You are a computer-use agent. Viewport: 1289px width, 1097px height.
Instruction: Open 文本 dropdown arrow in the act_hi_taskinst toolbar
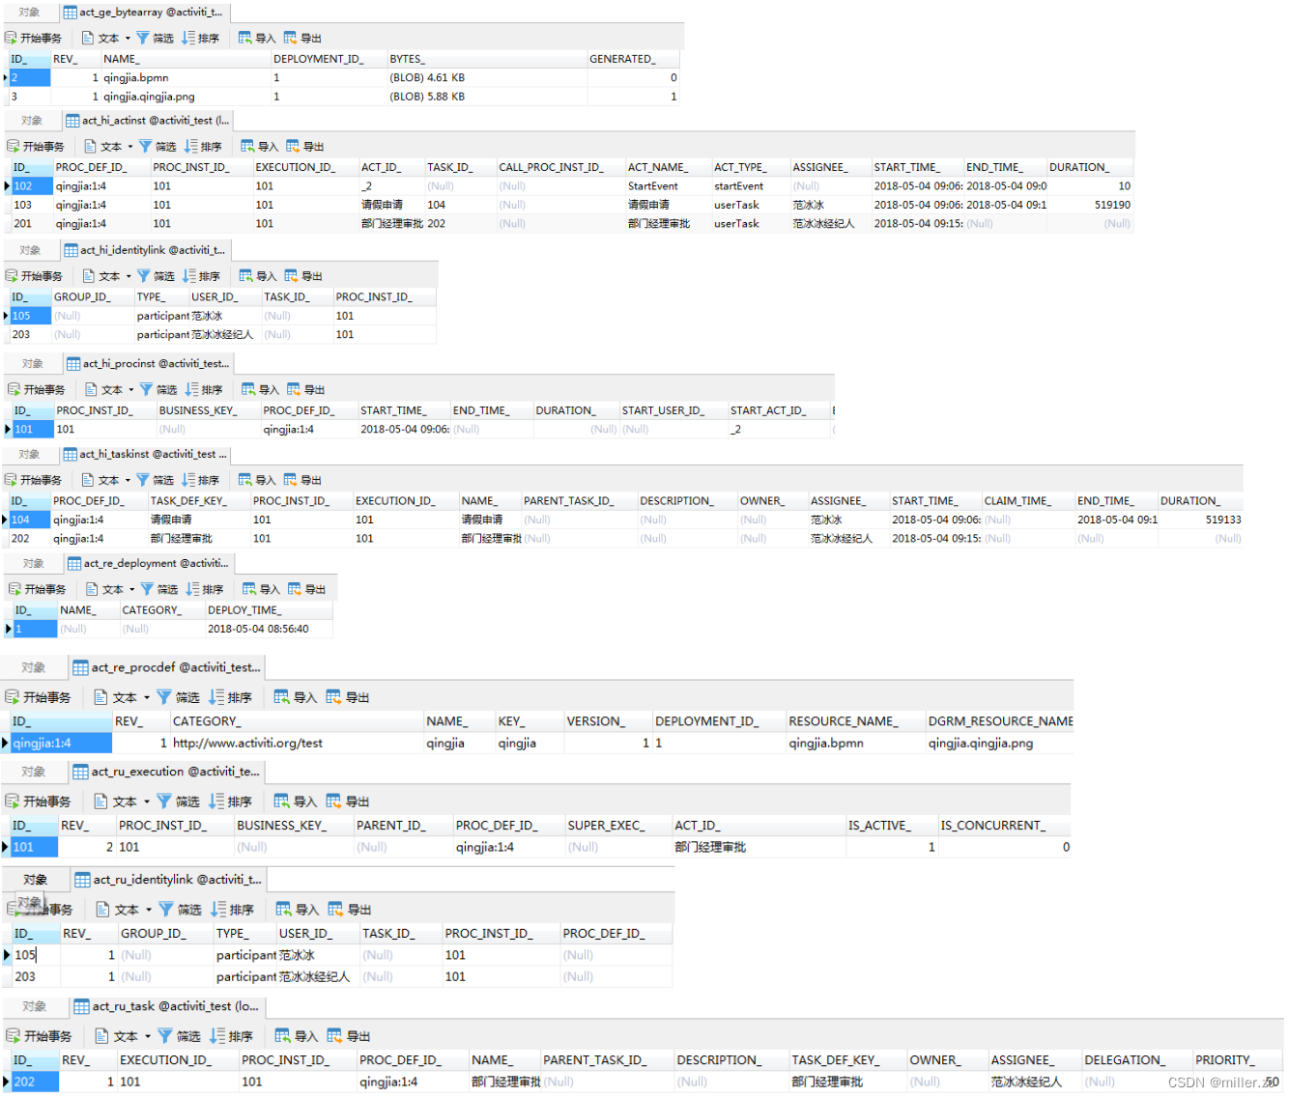(x=128, y=480)
